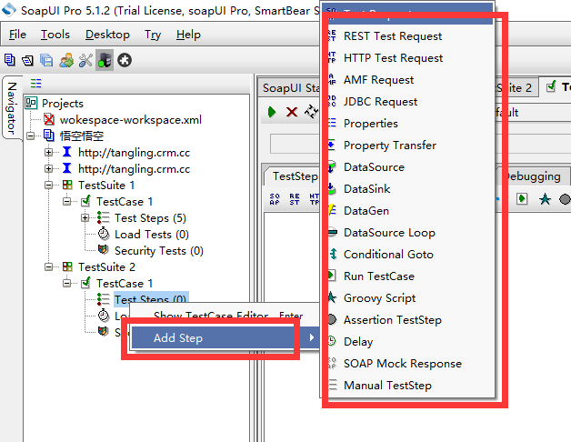
Task: Cancel the test run red X
Action: click(292, 112)
